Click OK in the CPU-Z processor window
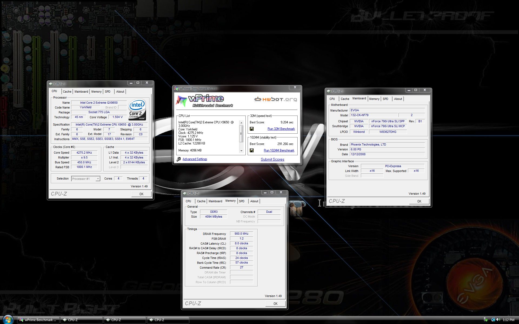The width and height of the screenshot is (519, 324). click(141, 194)
